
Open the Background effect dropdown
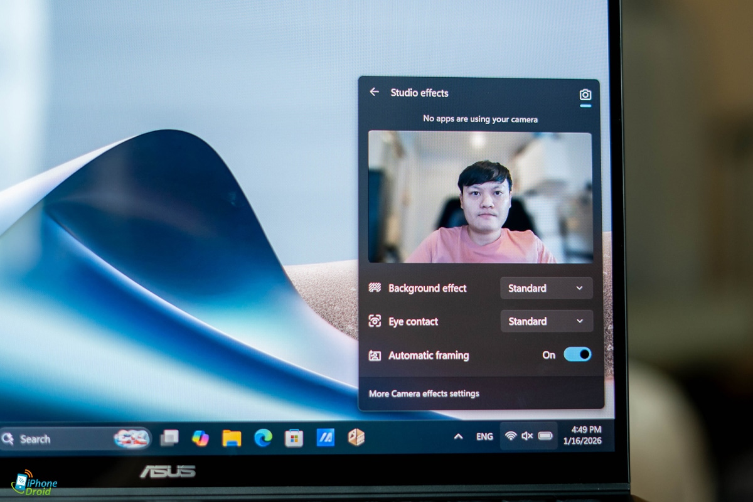tap(546, 288)
